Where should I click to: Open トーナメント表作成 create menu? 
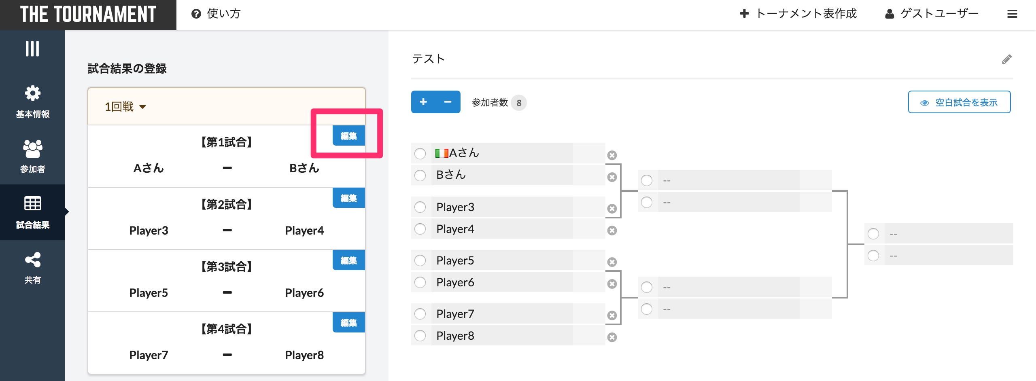tap(798, 14)
